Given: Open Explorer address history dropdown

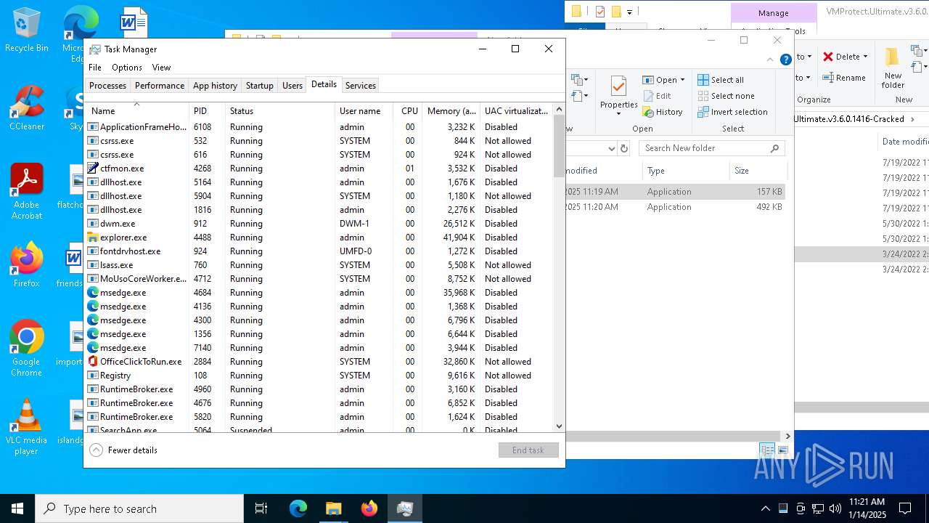Looking at the screenshot, I should [x=611, y=148].
